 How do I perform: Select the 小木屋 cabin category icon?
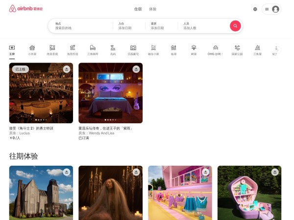point(32,50)
